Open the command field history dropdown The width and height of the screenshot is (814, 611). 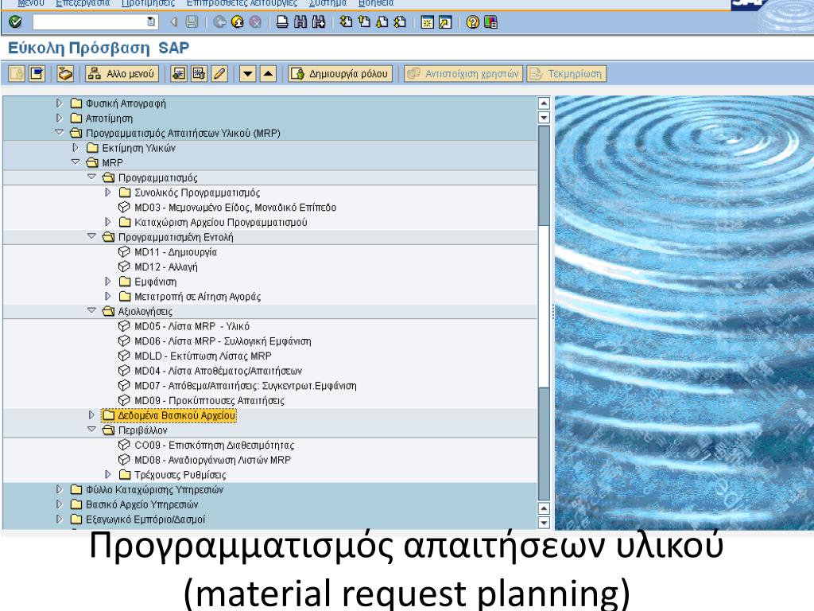(151, 21)
